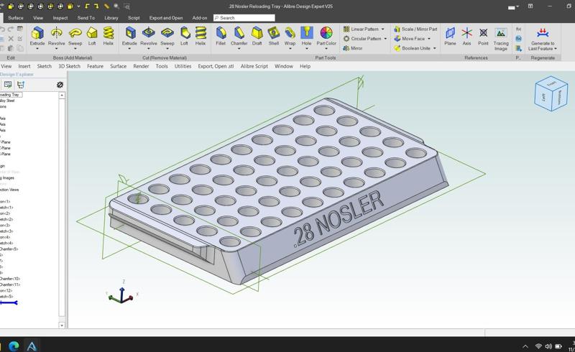Click the Alibre icon on the taskbar
Screen dimensions: 575x352
(x=32, y=346)
